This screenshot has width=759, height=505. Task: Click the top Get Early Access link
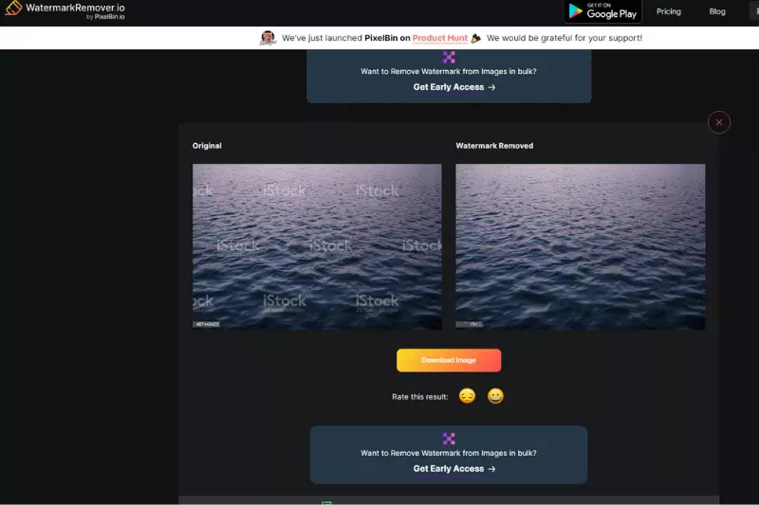454,87
